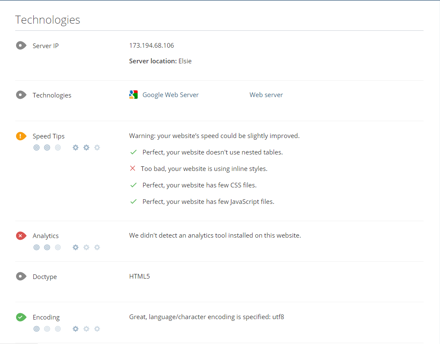Click the orange warning icon beside Speed Tips

(21, 136)
